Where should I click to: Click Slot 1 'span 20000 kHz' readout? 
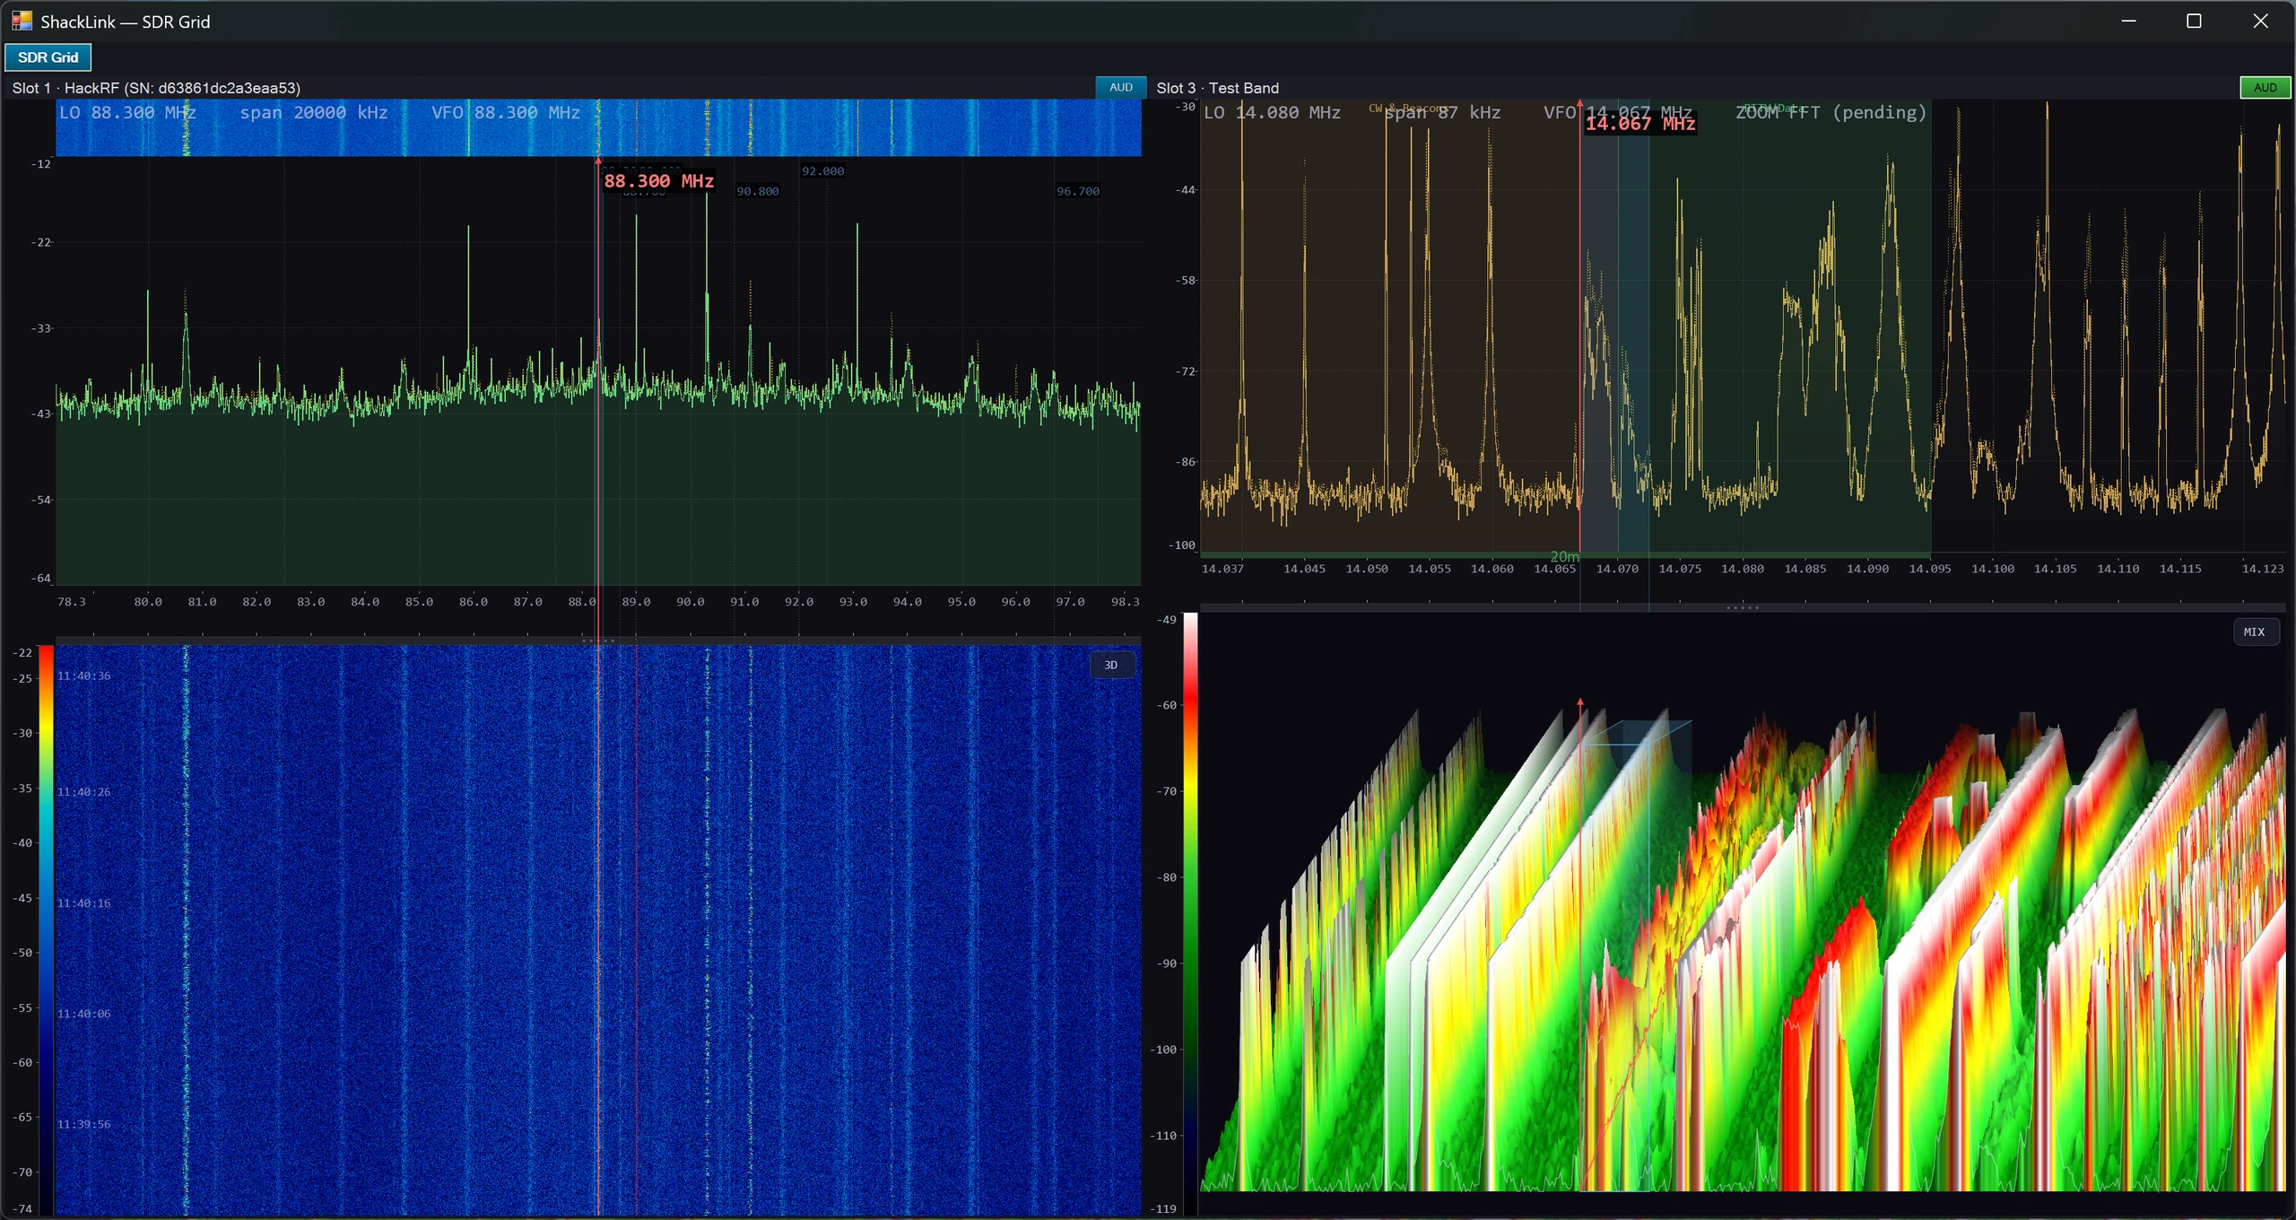coord(313,112)
